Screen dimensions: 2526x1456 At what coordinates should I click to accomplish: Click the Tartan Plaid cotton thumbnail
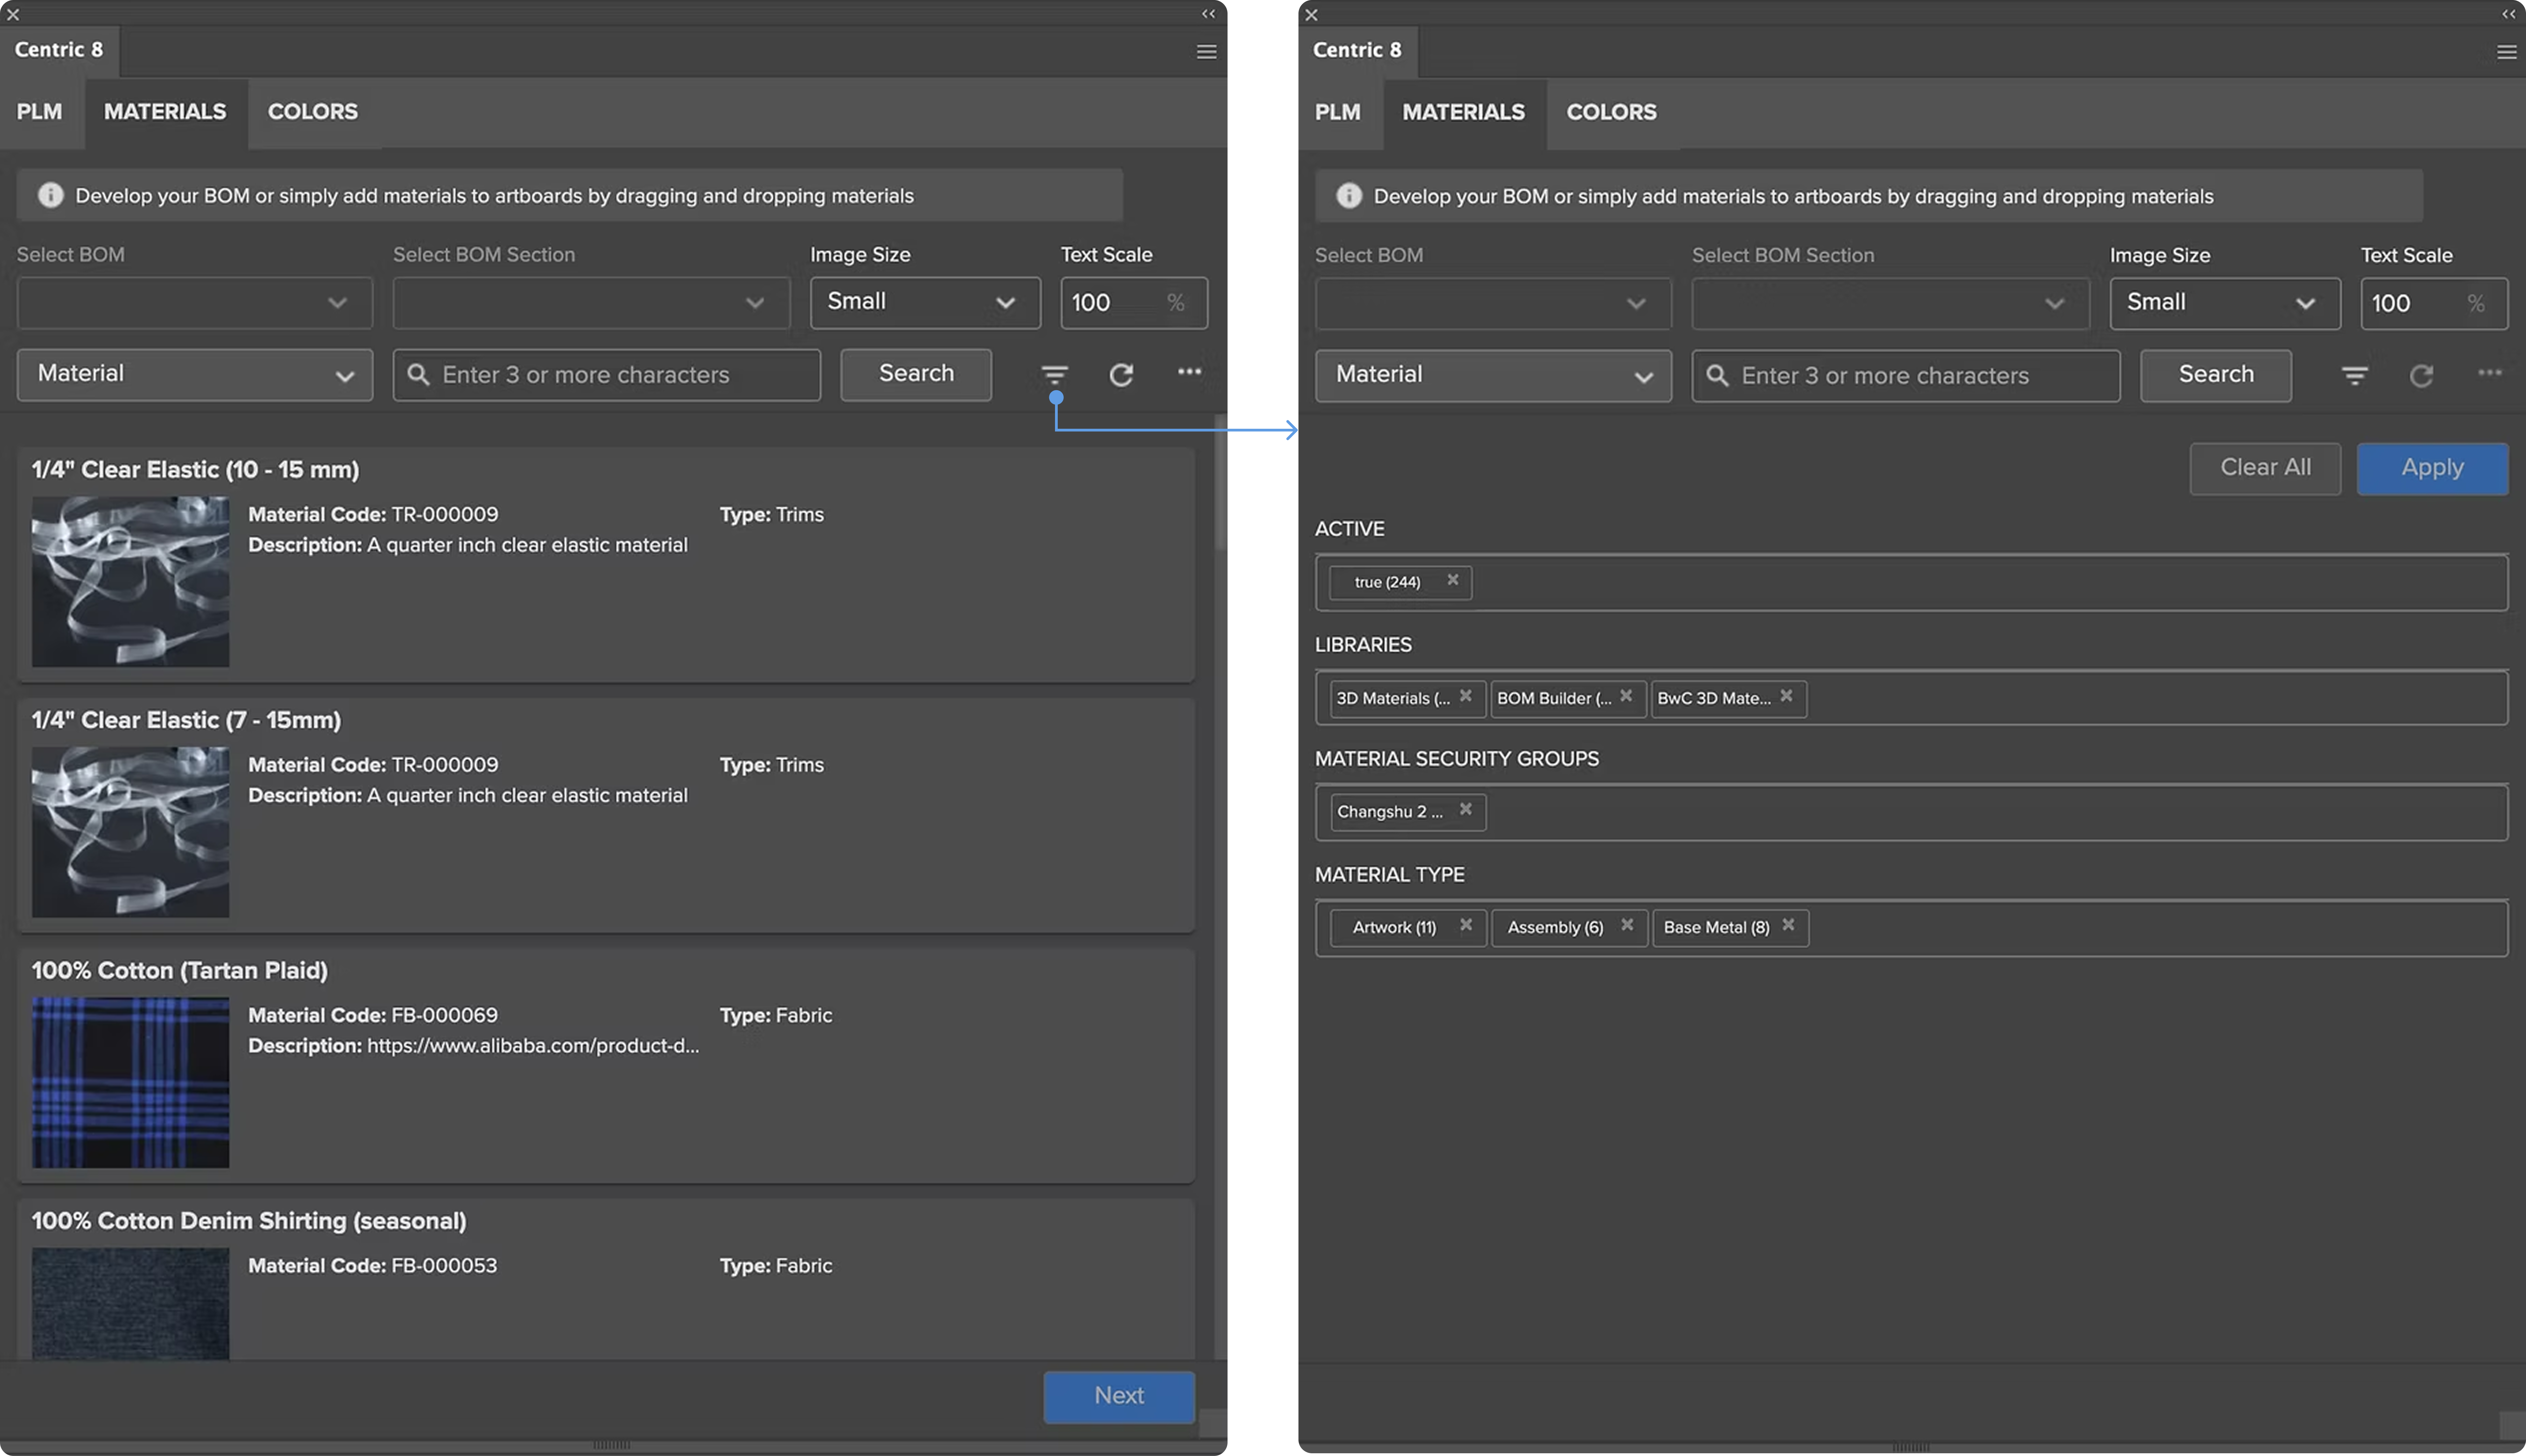130,1082
